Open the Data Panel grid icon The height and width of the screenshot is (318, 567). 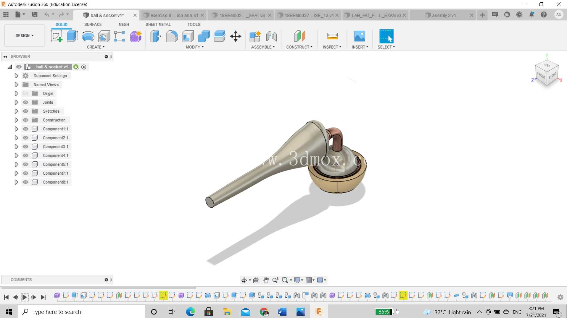[6, 14]
